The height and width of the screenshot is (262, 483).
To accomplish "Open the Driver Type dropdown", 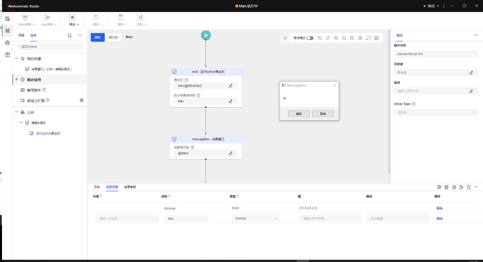I will click(x=436, y=112).
